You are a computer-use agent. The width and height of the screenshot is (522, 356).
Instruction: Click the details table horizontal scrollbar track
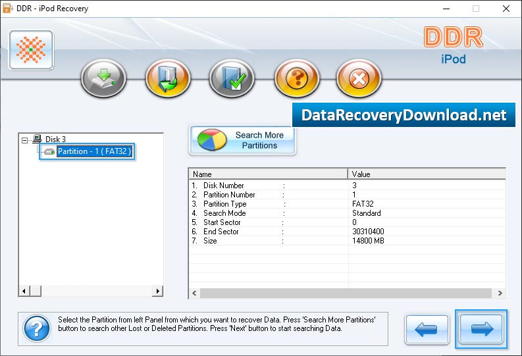click(x=346, y=293)
